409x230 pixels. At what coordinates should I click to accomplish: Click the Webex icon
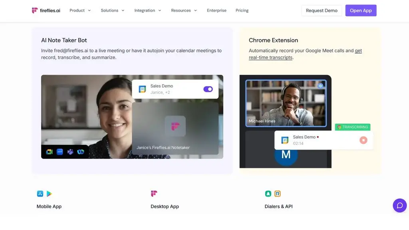(81, 152)
